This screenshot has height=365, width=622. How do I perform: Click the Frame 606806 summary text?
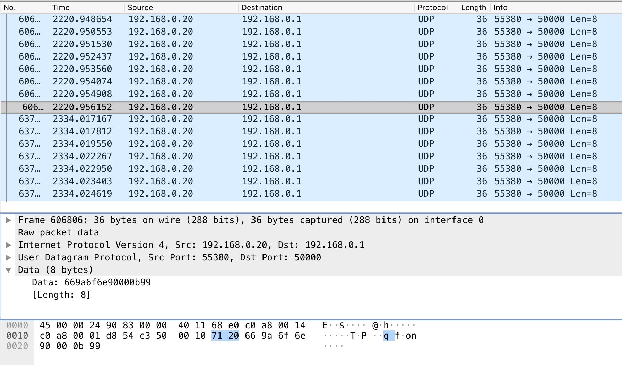(251, 220)
